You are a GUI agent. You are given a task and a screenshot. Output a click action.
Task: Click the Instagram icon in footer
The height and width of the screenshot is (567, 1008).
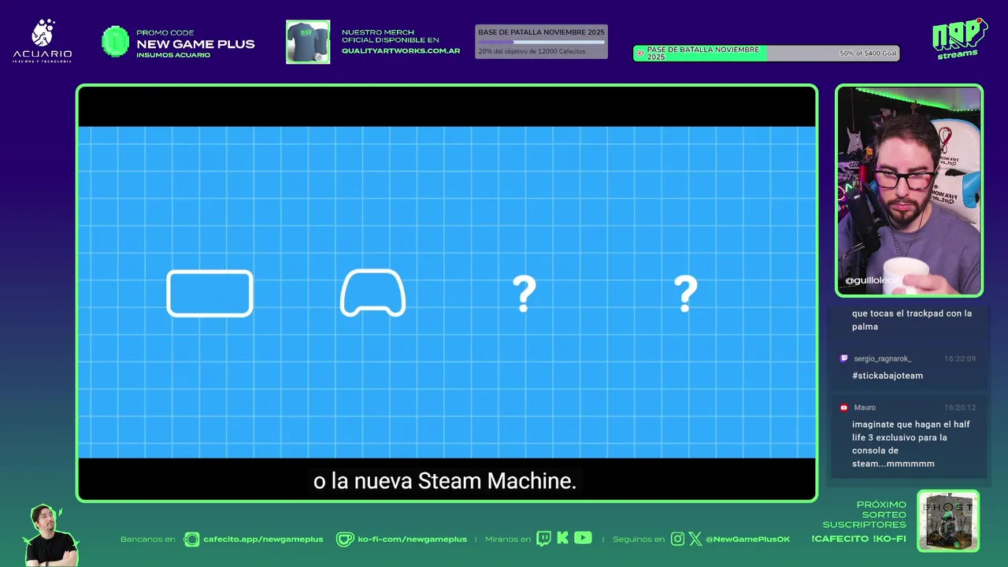pos(677,539)
